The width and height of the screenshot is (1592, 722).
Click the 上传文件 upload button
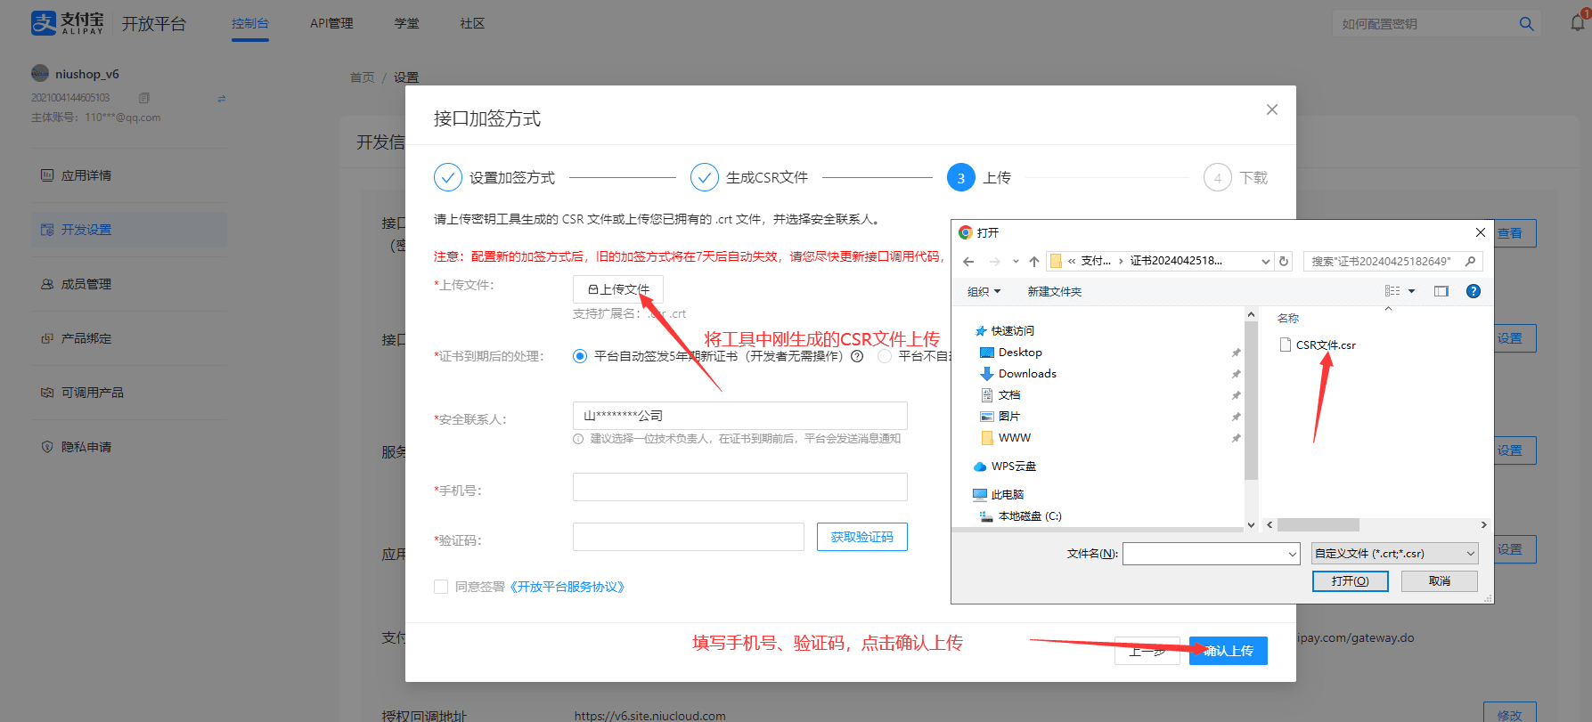coord(617,289)
